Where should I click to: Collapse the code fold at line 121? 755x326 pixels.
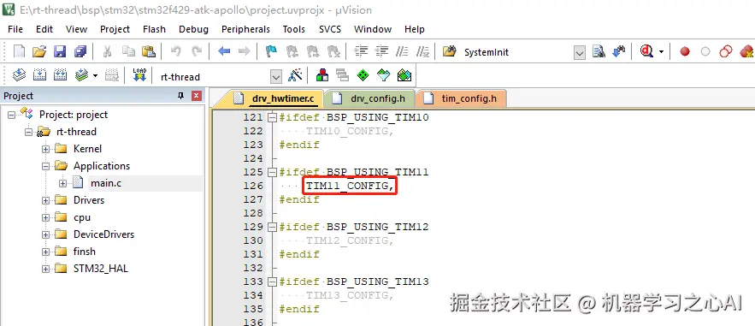pyautogui.click(x=273, y=117)
